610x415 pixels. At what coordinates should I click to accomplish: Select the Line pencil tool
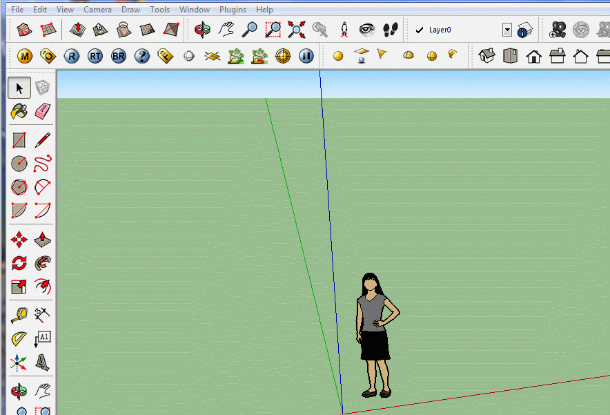pyautogui.click(x=42, y=140)
